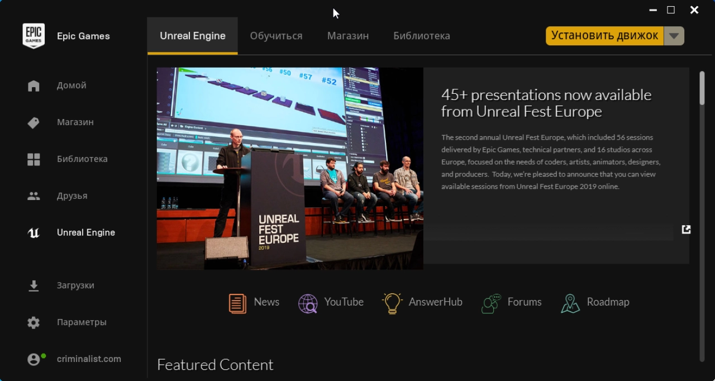Open Параметры gear icon
715x381 pixels.
(x=34, y=322)
